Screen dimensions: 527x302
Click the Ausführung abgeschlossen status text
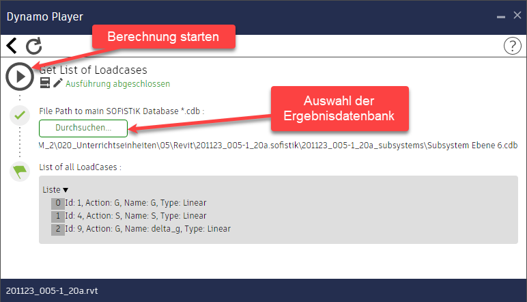(117, 84)
